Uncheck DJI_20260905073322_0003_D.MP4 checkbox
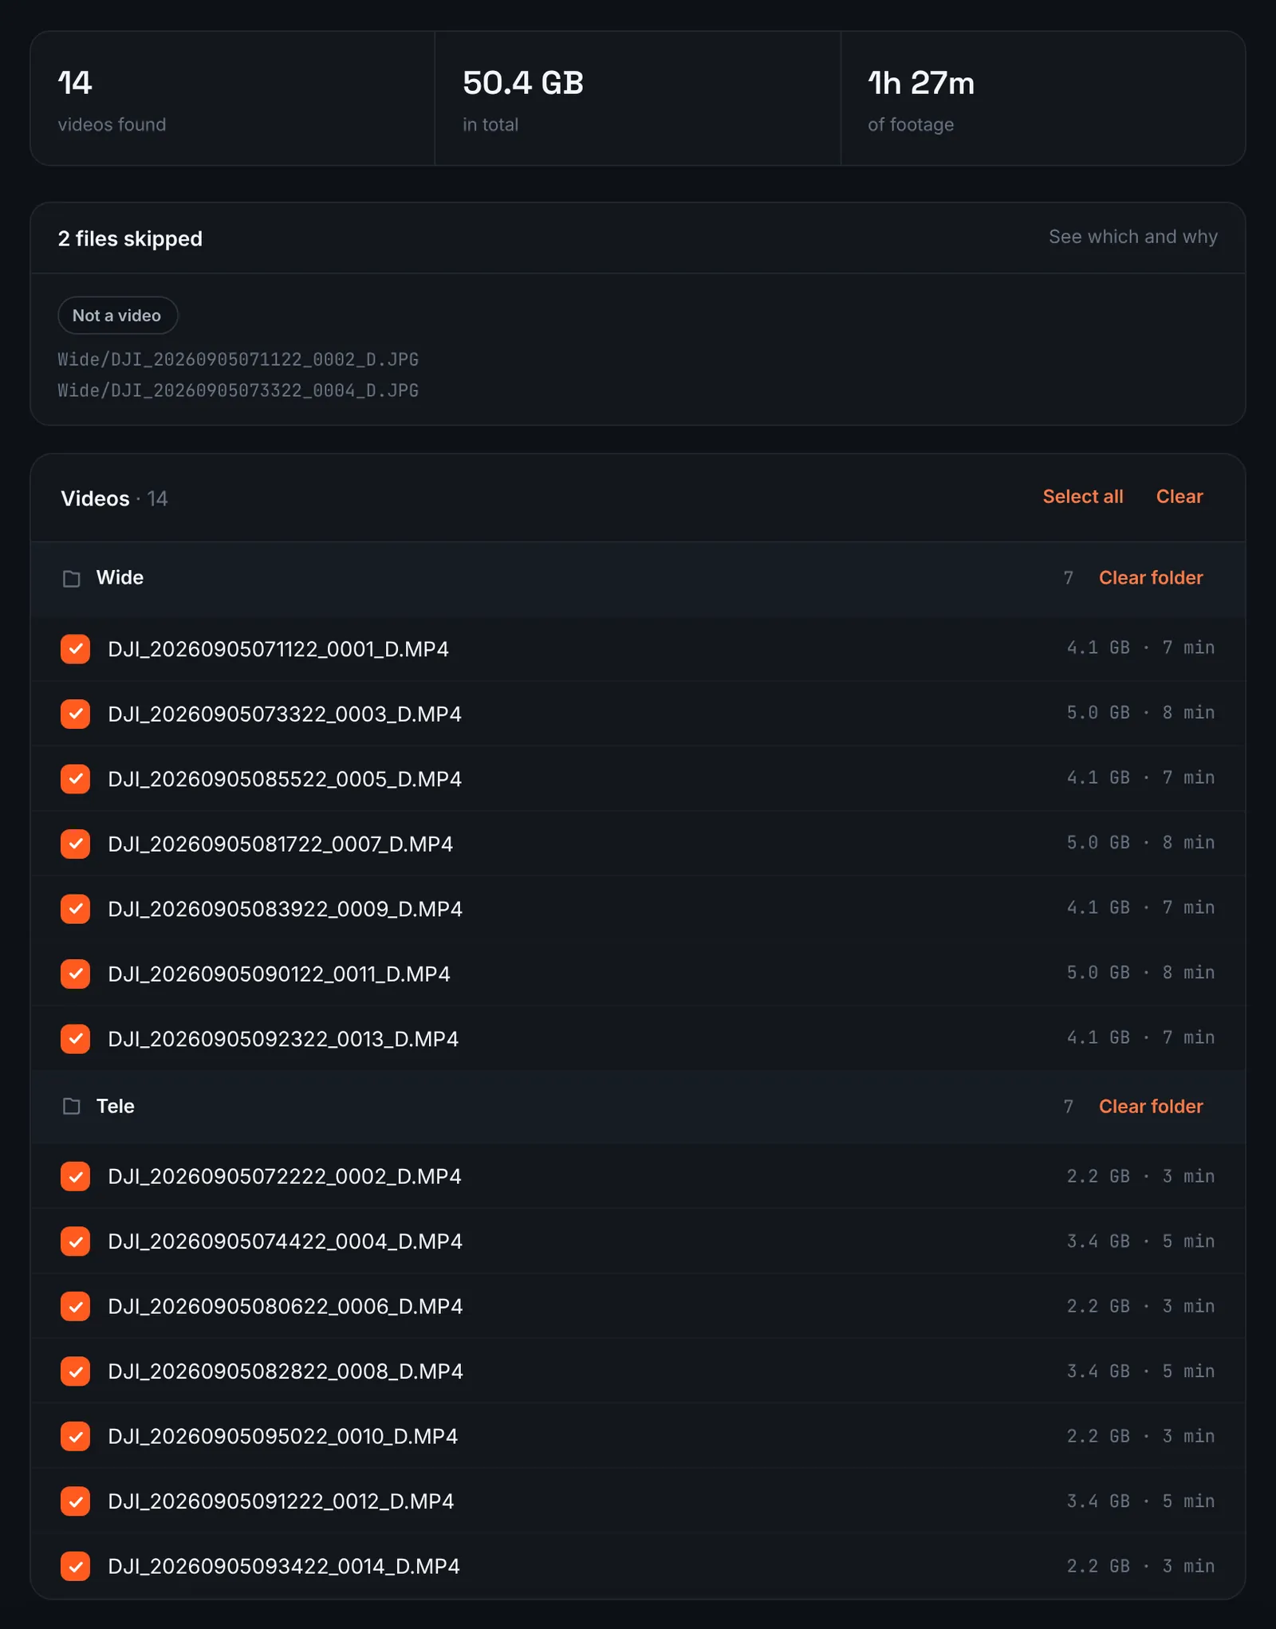The image size is (1276, 1629). pyautogui.click(x=75, y=714)
